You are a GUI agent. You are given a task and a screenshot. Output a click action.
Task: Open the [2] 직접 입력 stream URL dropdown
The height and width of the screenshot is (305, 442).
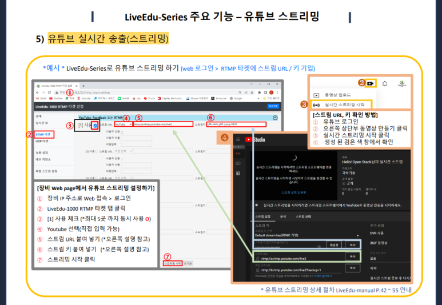(123, 151)
